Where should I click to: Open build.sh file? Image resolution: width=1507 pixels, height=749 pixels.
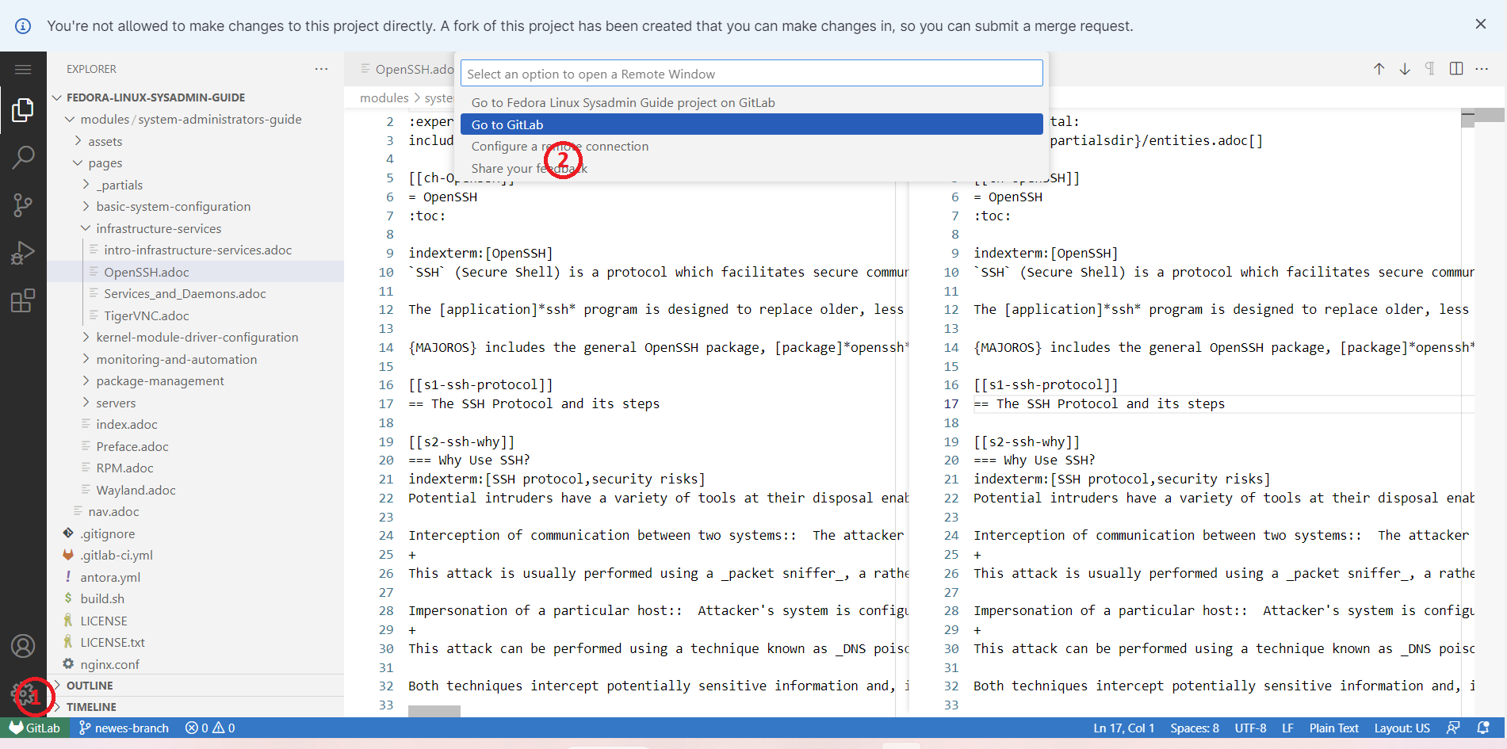[195, 598]
